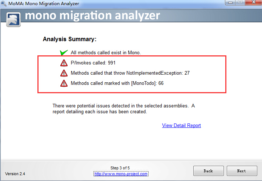Image resolution: width=262 pixels, height=181 pixels.
Task: Open the mono-project.com website link
Action: pyautogui.click(x=121, y=174)
